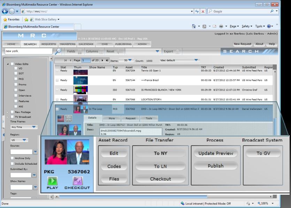This screenshot has width=291, height=208.
Task: Switch to the REQUESTS tab
Action: (49, 44)
